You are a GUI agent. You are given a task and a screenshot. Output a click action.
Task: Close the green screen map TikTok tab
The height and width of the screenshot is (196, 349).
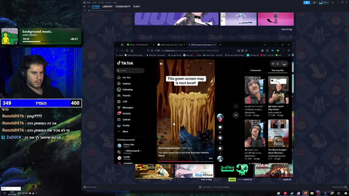[215, 45]
